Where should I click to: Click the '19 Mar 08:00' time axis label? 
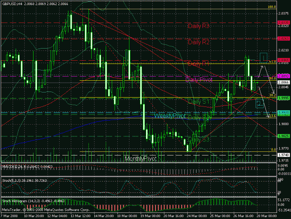point(150,216)
